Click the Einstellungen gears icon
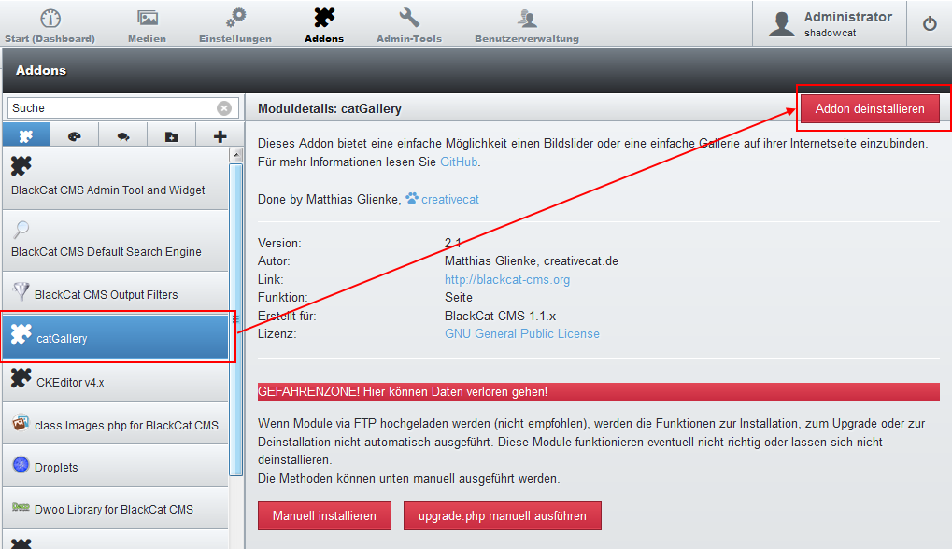The height and width of the screenshot is (549, 952). [x=235, y=18]
